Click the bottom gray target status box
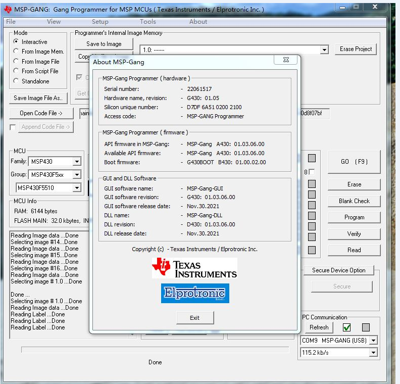This screenshot has width=400, height=384. (x=312, y=250)
